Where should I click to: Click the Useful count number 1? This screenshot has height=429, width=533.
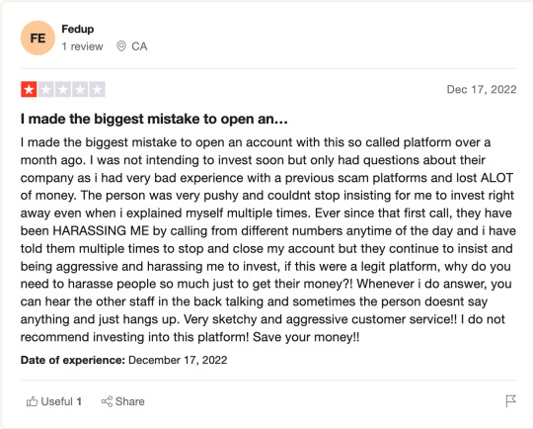click(79, 401)
